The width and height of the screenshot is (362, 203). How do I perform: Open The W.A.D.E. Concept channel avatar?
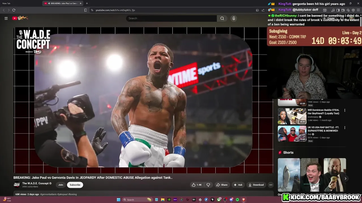point(17,185)
